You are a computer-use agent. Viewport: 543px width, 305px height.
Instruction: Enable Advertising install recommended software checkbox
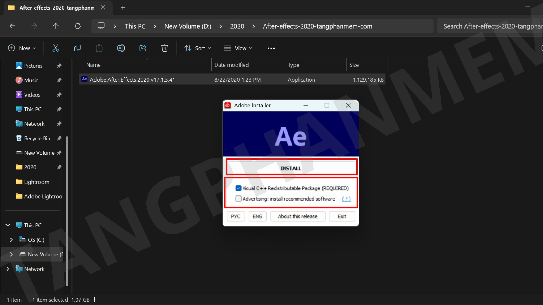238,199
